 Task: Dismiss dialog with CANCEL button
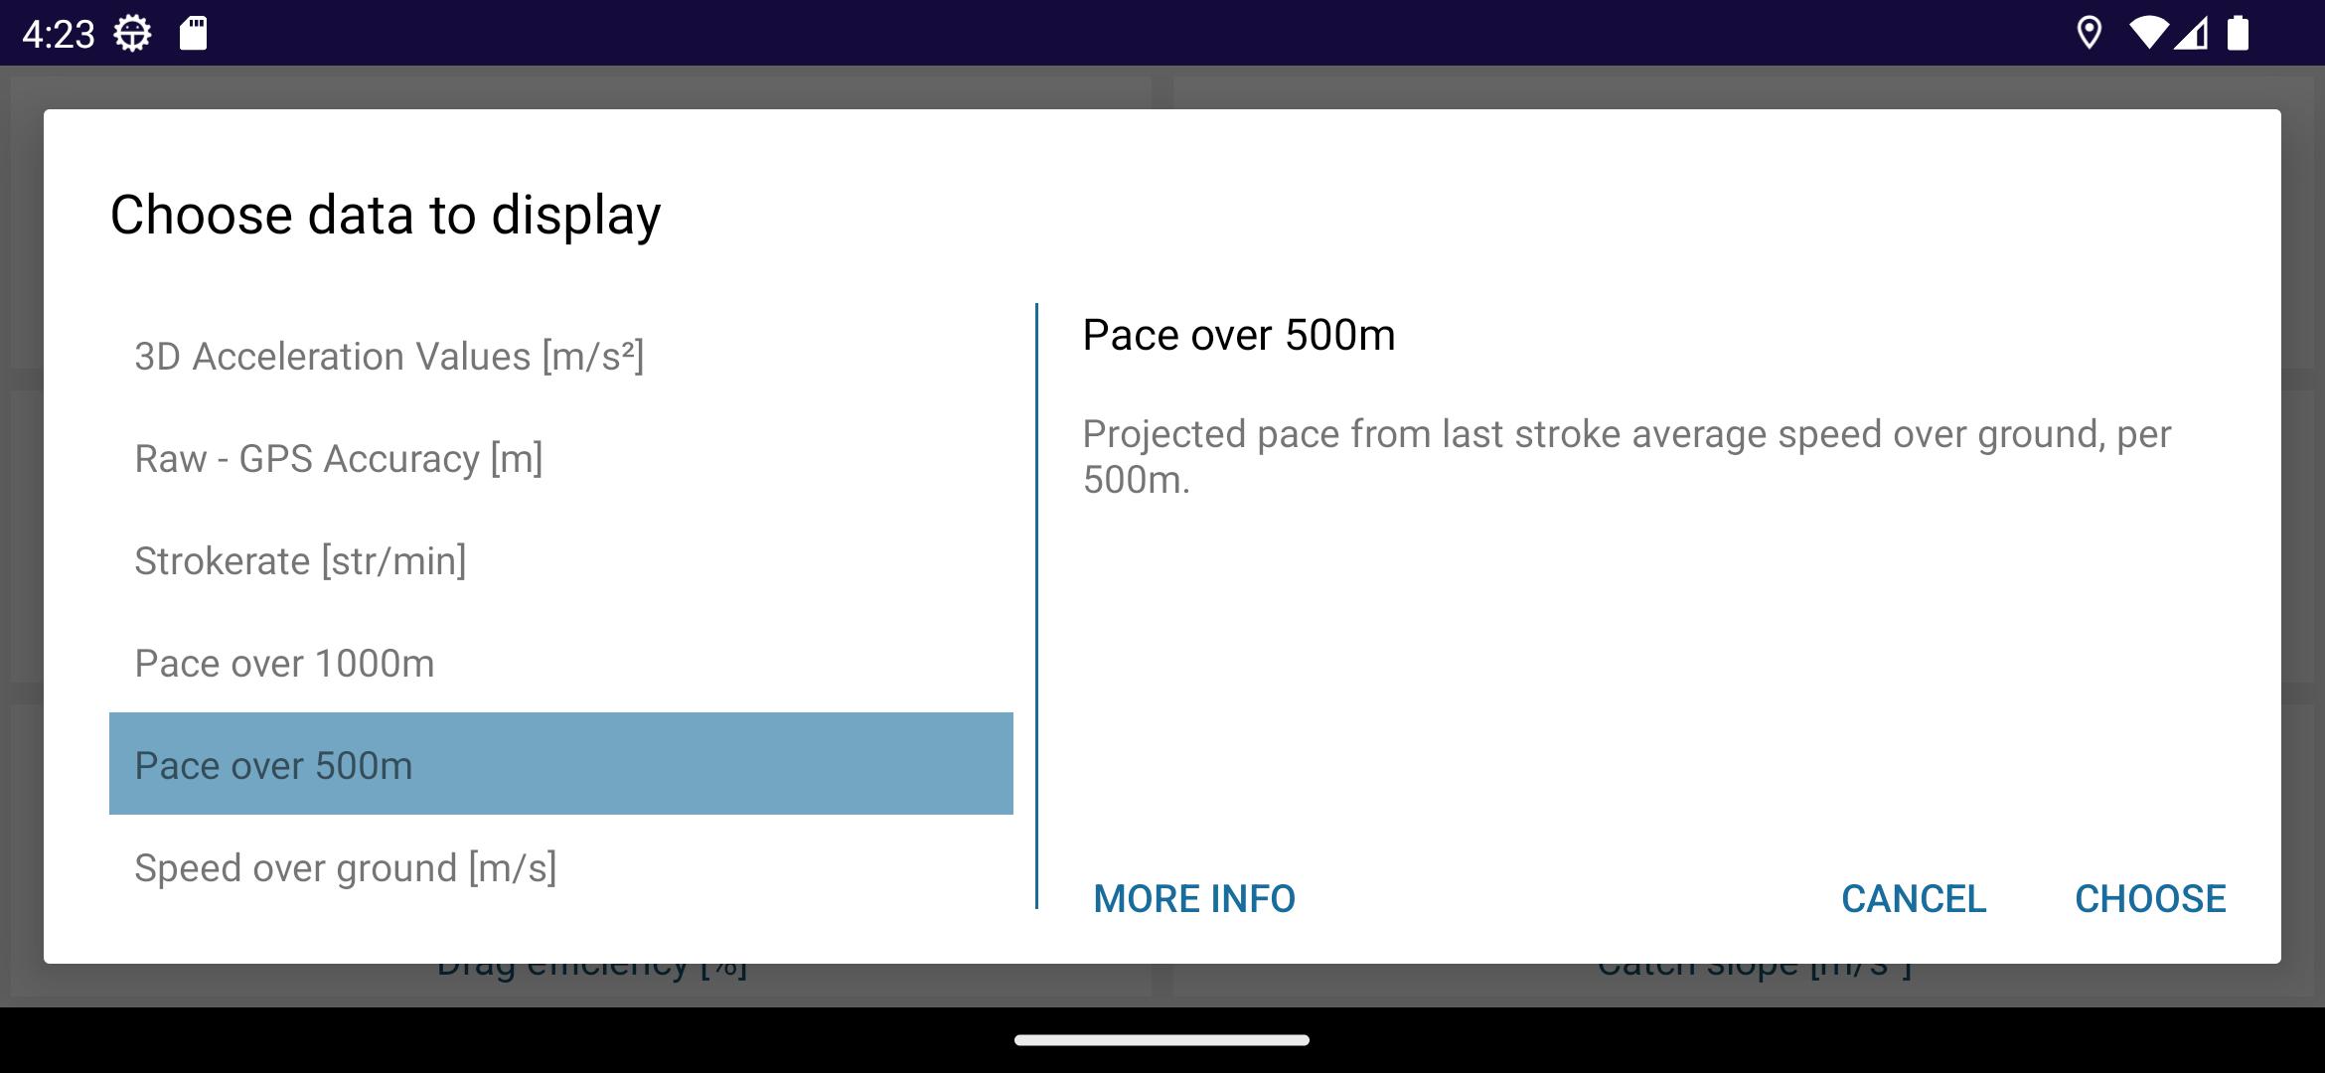point(1914,898)
